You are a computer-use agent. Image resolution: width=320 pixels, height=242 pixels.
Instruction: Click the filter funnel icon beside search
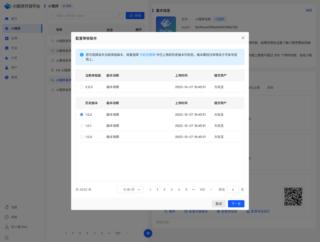119,16
